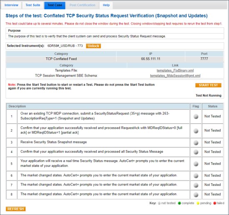This screenshot has width=229, height=215.
Task: Click the red 'failed' key dot
Action: tap(214, 203)
